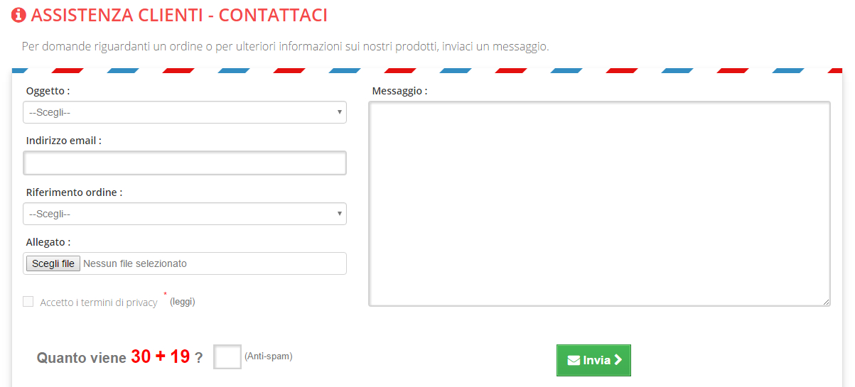Screen dimensions: 855x387
Task: Click the 'Oggetto :' field label
Action: (x=48, y=91)
